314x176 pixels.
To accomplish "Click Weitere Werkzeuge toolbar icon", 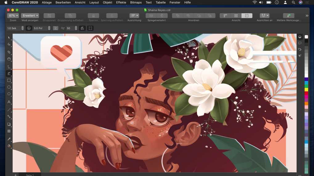I will point(288,16).
